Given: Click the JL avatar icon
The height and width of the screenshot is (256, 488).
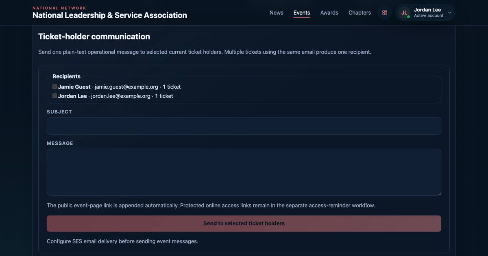Looking at the screenshot, I should [404, 13].
